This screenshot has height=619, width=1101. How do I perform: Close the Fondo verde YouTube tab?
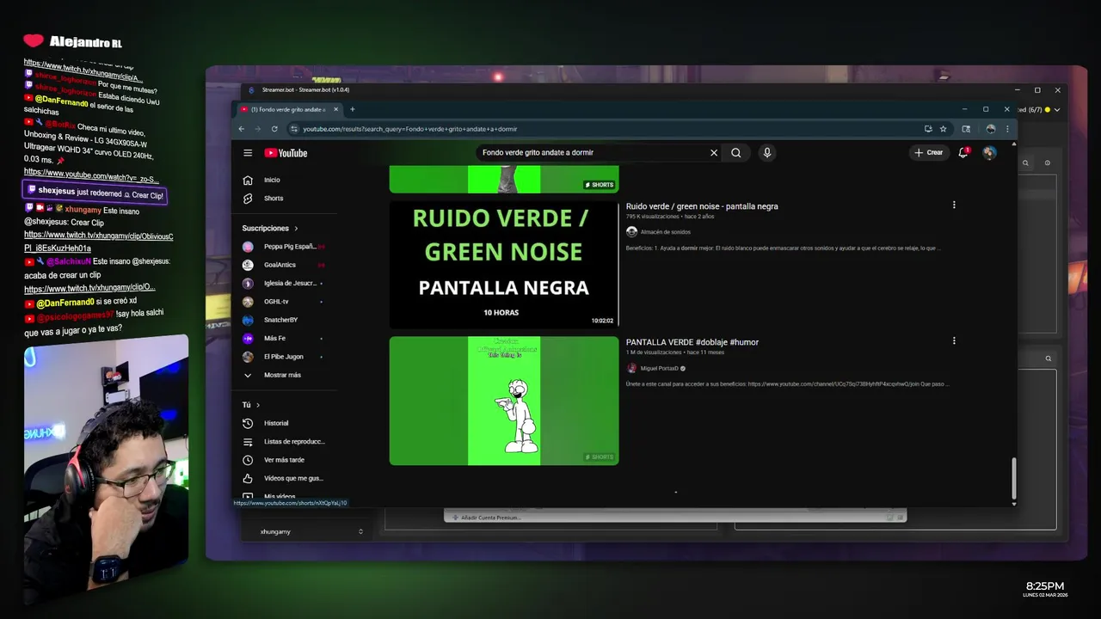pyautogui.click(x=336, y=109)
